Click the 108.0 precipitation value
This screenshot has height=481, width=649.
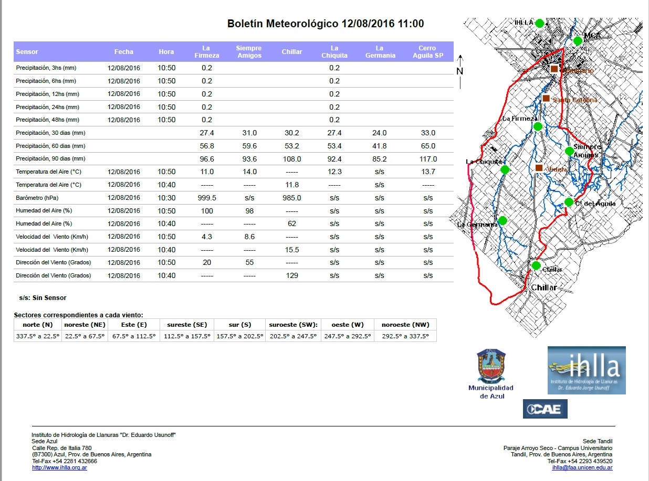click(292, 159)
